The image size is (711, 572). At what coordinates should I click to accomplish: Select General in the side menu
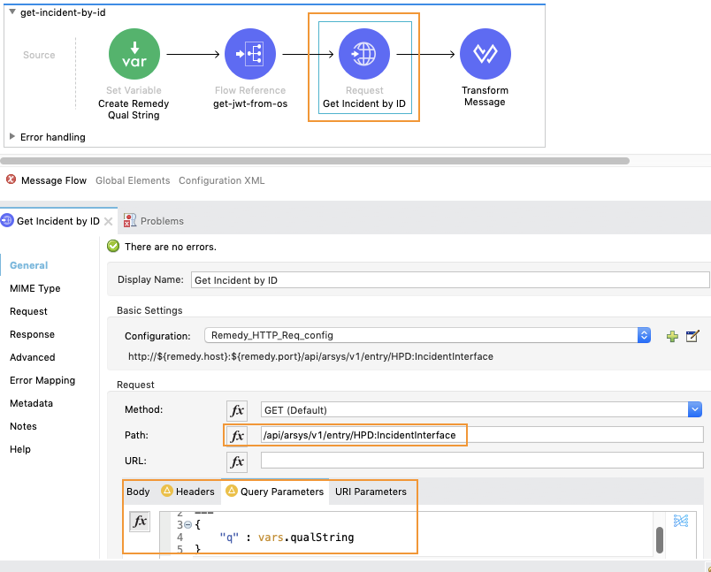29,265
